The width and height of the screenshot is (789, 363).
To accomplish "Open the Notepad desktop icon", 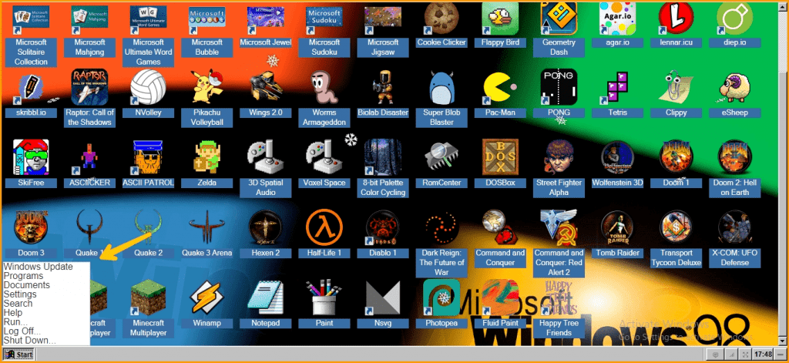I will (266, 297).
